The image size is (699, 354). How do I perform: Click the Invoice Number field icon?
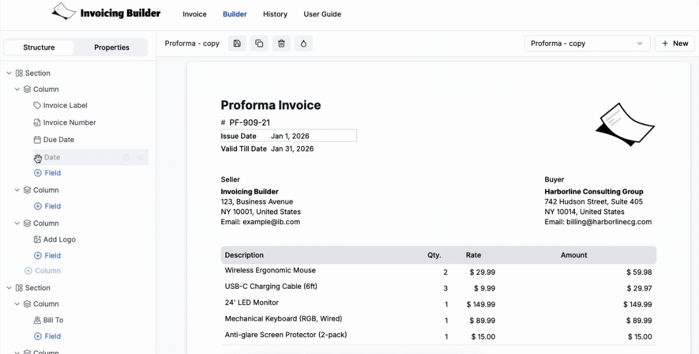click(x=37, y=123)
